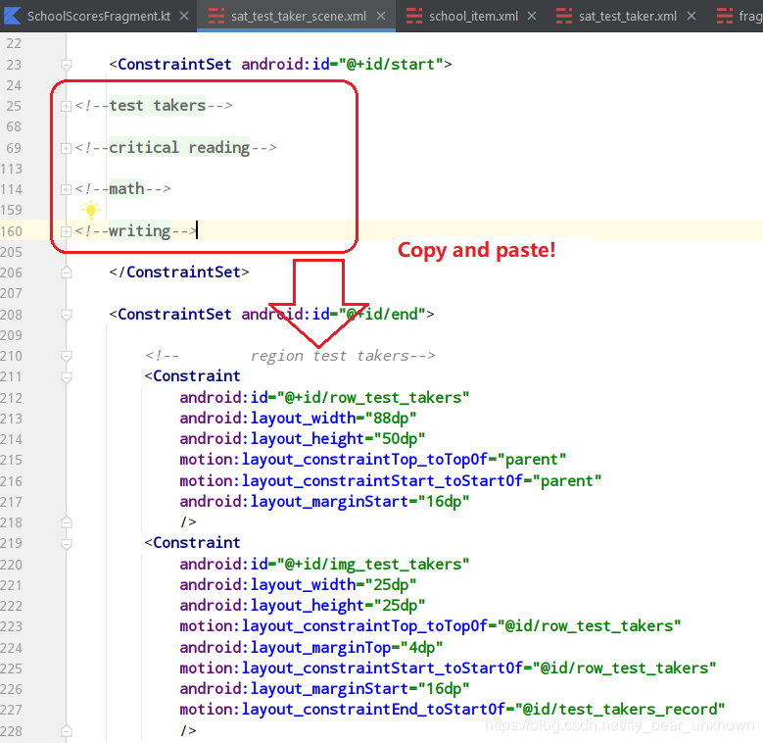The height and width of the screenshot is (743, 763).
Task: Click layout_marginStart 16dp on line 217
Action: click(324, 502)
